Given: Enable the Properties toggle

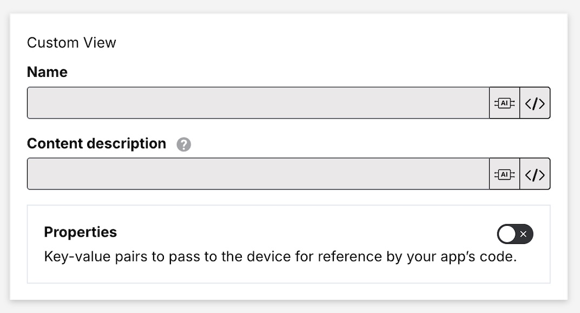Looking at the screenshot, I should 515,234.
